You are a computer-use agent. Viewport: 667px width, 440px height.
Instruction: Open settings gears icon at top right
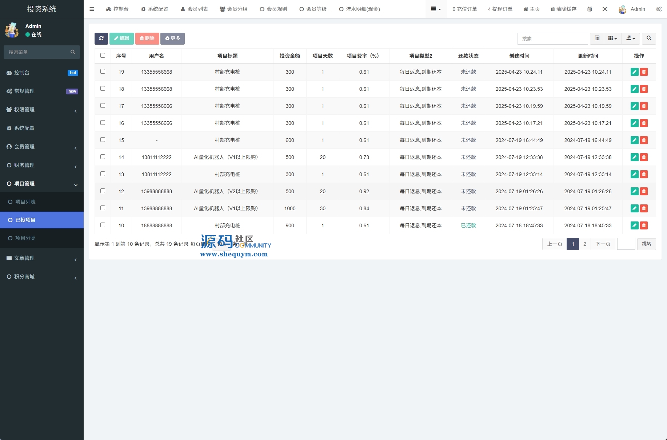point(659,9)
